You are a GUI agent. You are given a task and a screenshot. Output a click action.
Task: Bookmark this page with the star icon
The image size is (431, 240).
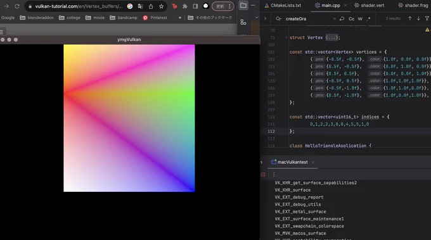(162, 6)
